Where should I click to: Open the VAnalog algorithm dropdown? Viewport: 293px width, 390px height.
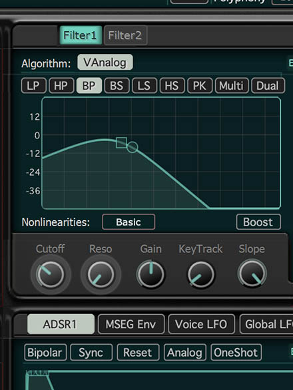105,62
